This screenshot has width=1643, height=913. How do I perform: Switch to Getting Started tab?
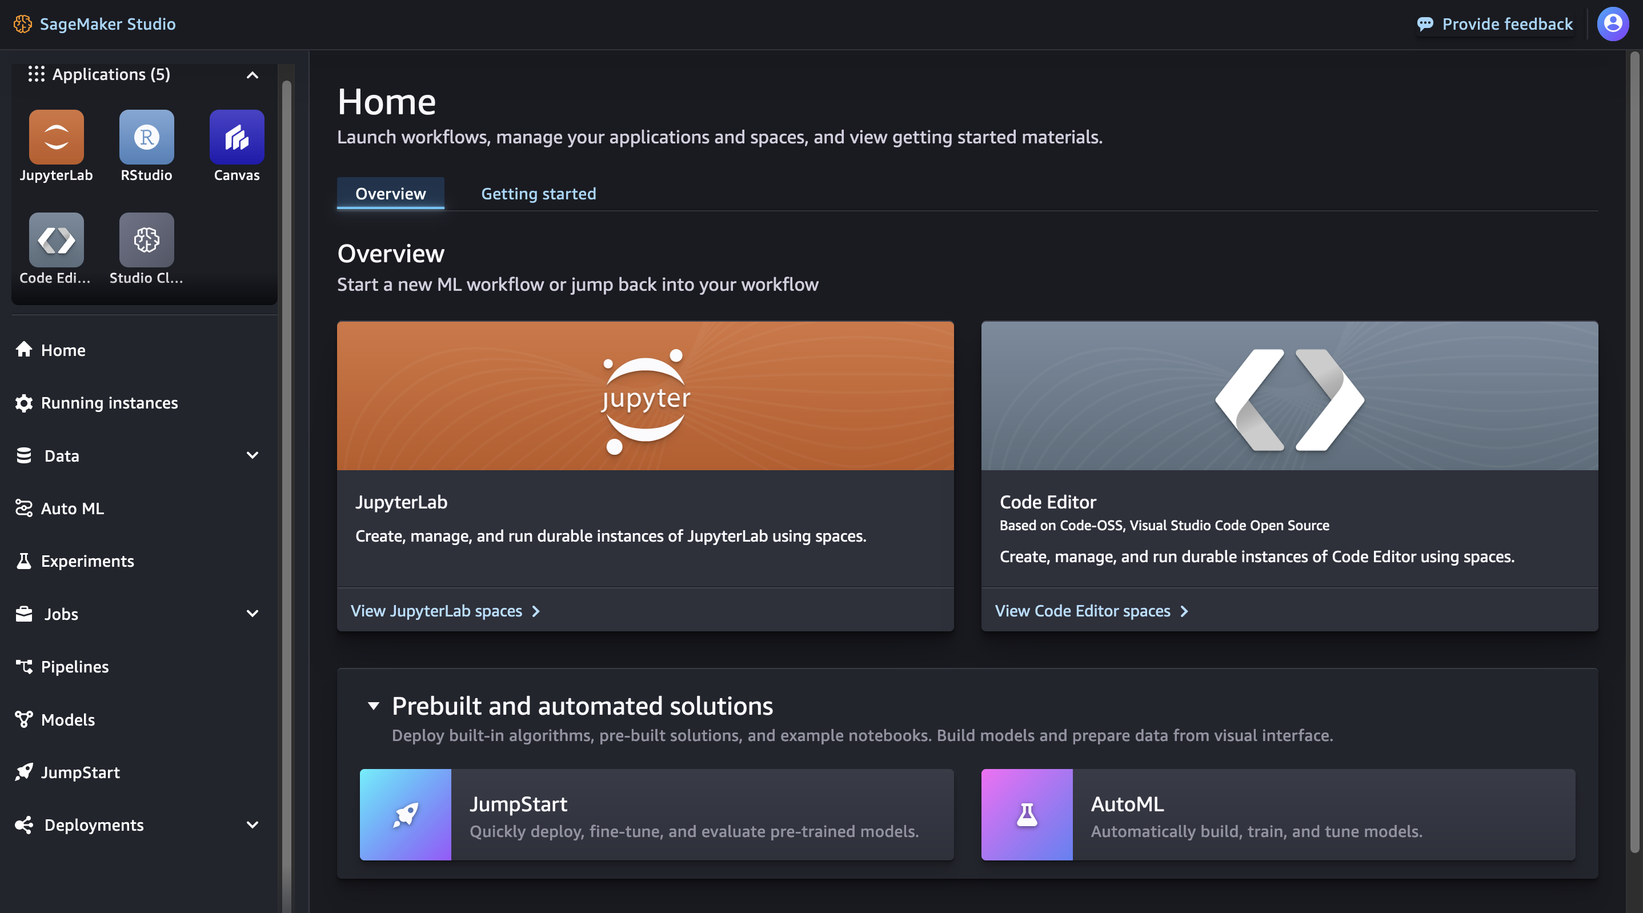pos(538,193)
